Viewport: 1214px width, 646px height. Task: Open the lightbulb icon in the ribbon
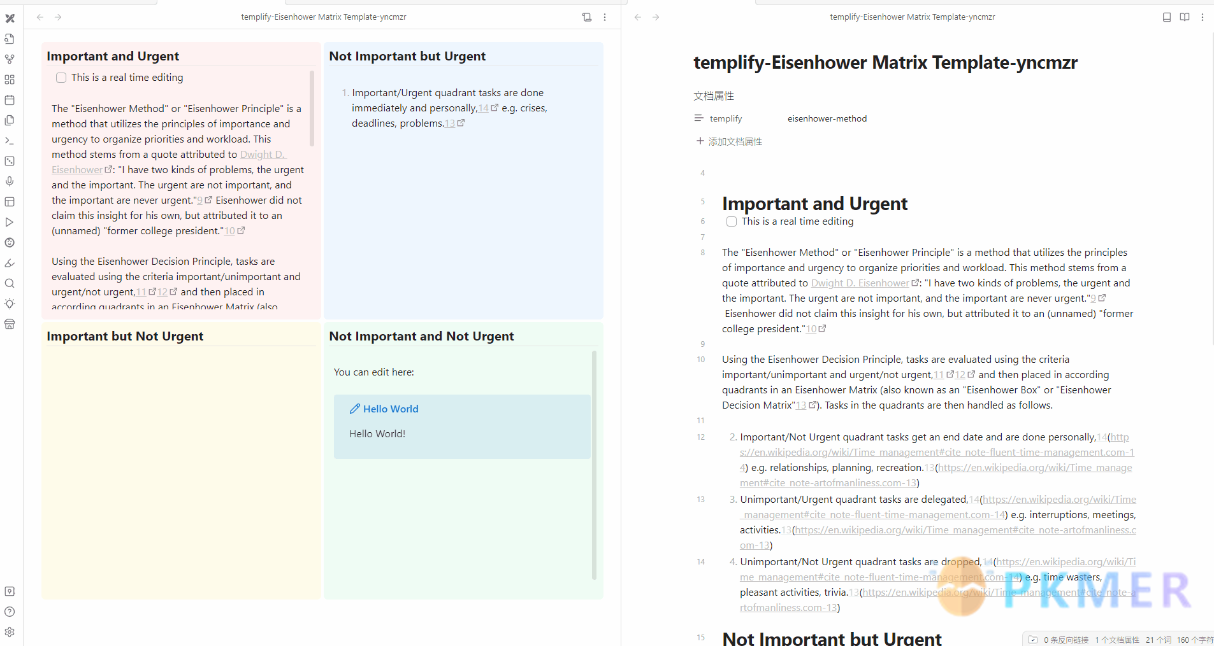10,304
